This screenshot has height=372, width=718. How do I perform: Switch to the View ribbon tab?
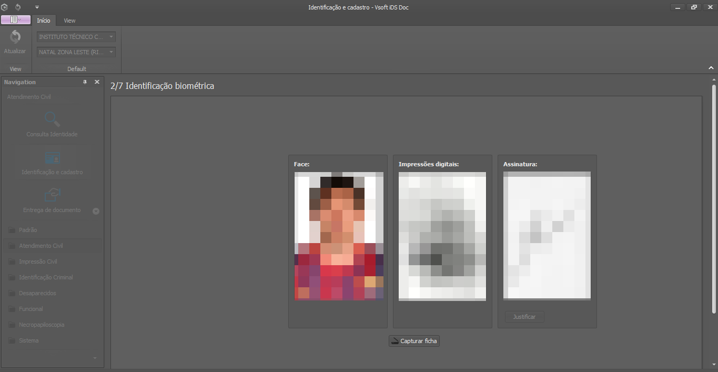click(x=69, y=21)
